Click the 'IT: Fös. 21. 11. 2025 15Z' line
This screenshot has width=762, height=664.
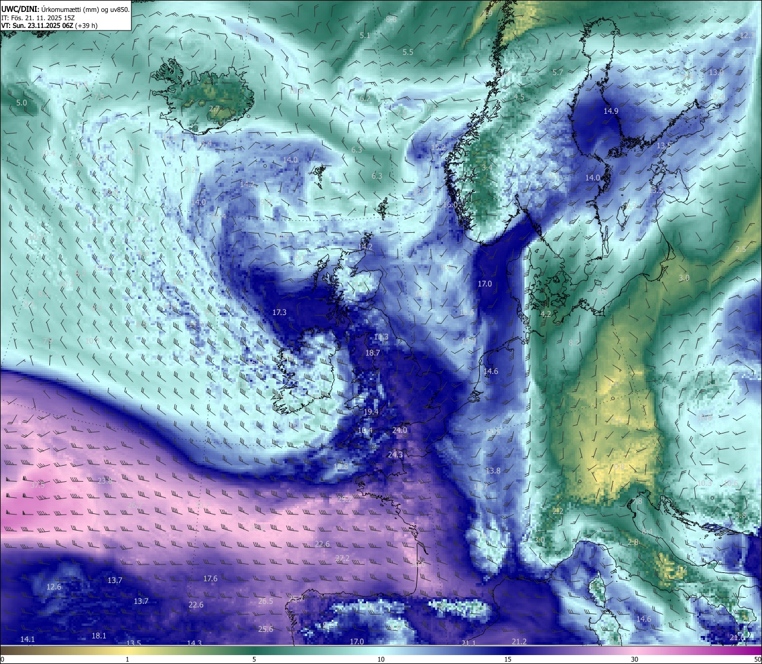38,18
